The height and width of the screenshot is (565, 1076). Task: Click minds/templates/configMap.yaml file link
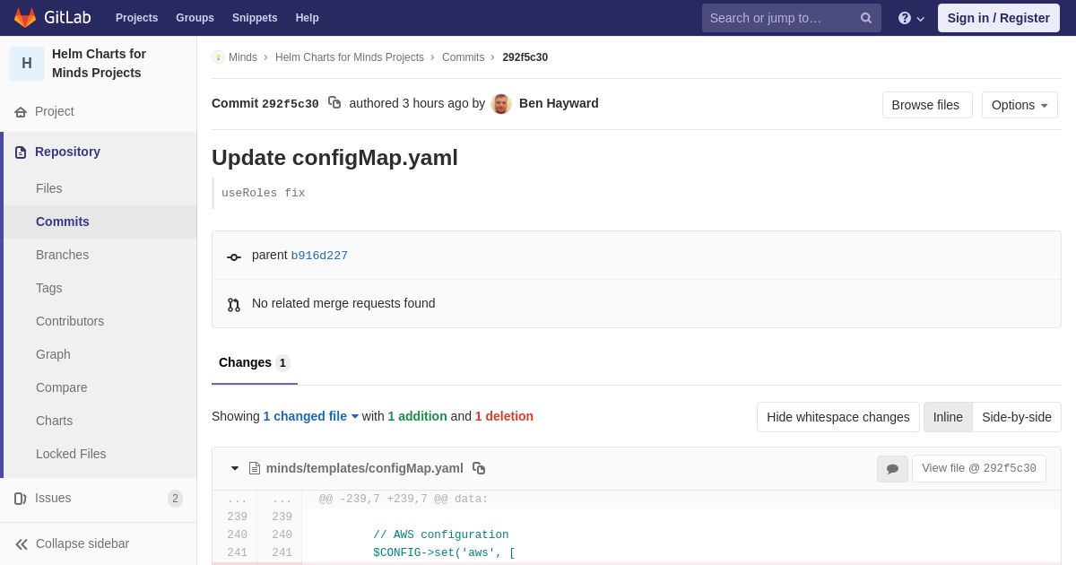[365, 468]
